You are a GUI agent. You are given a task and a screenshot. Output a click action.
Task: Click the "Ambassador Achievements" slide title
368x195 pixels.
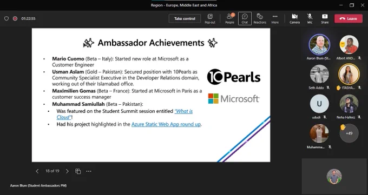[x=151, y=43]
